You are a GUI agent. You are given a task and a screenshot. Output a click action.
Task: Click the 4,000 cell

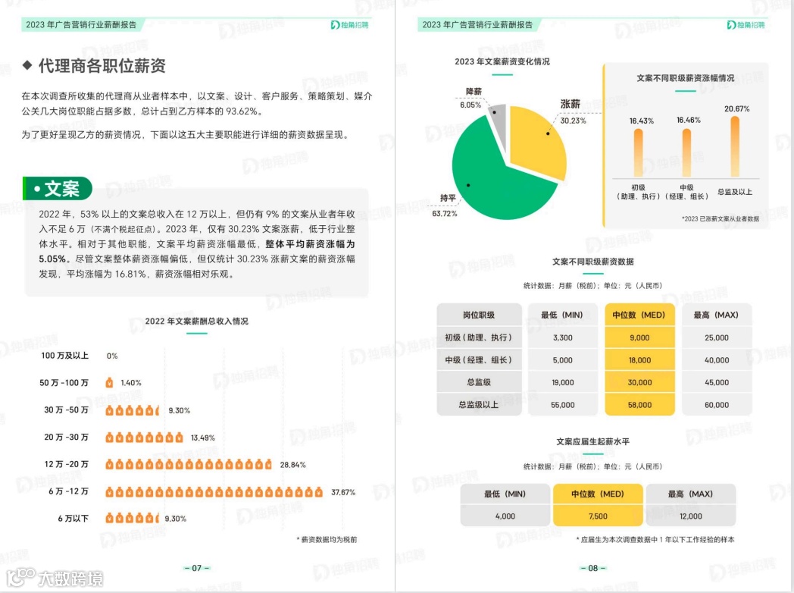[x=505, y=516]
